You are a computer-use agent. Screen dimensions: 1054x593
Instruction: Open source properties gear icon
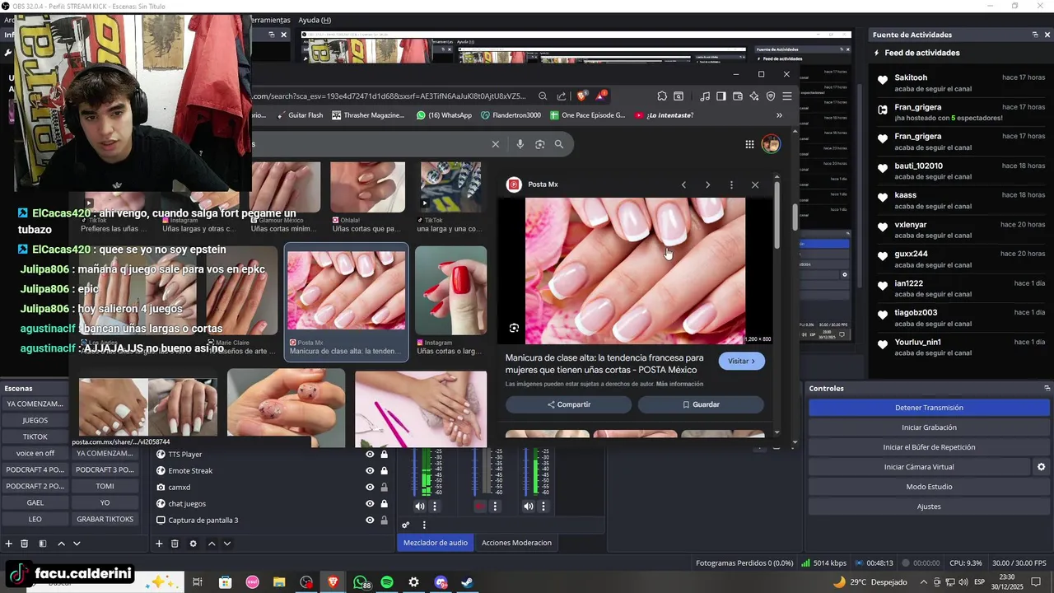(193, 544)
